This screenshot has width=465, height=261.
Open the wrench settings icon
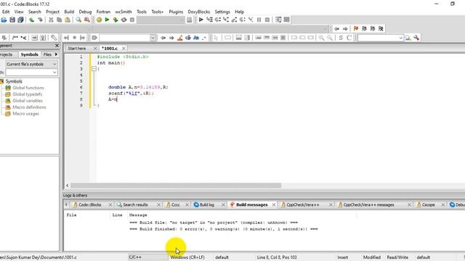coord(416,38)
